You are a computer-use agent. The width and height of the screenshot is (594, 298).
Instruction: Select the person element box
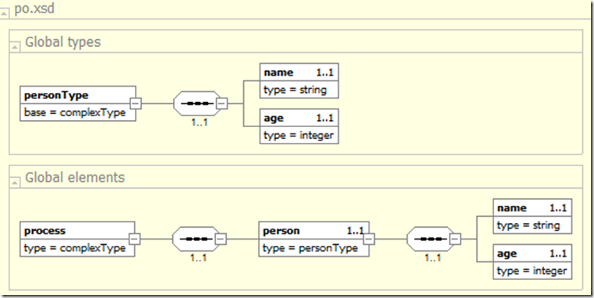[x=313, y=239]
